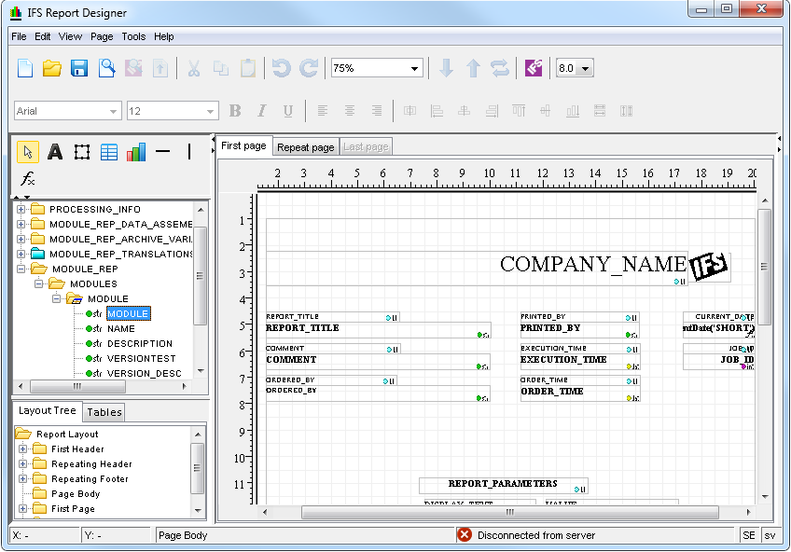
Task: Open the Help menu
Action: click(164, 36)
